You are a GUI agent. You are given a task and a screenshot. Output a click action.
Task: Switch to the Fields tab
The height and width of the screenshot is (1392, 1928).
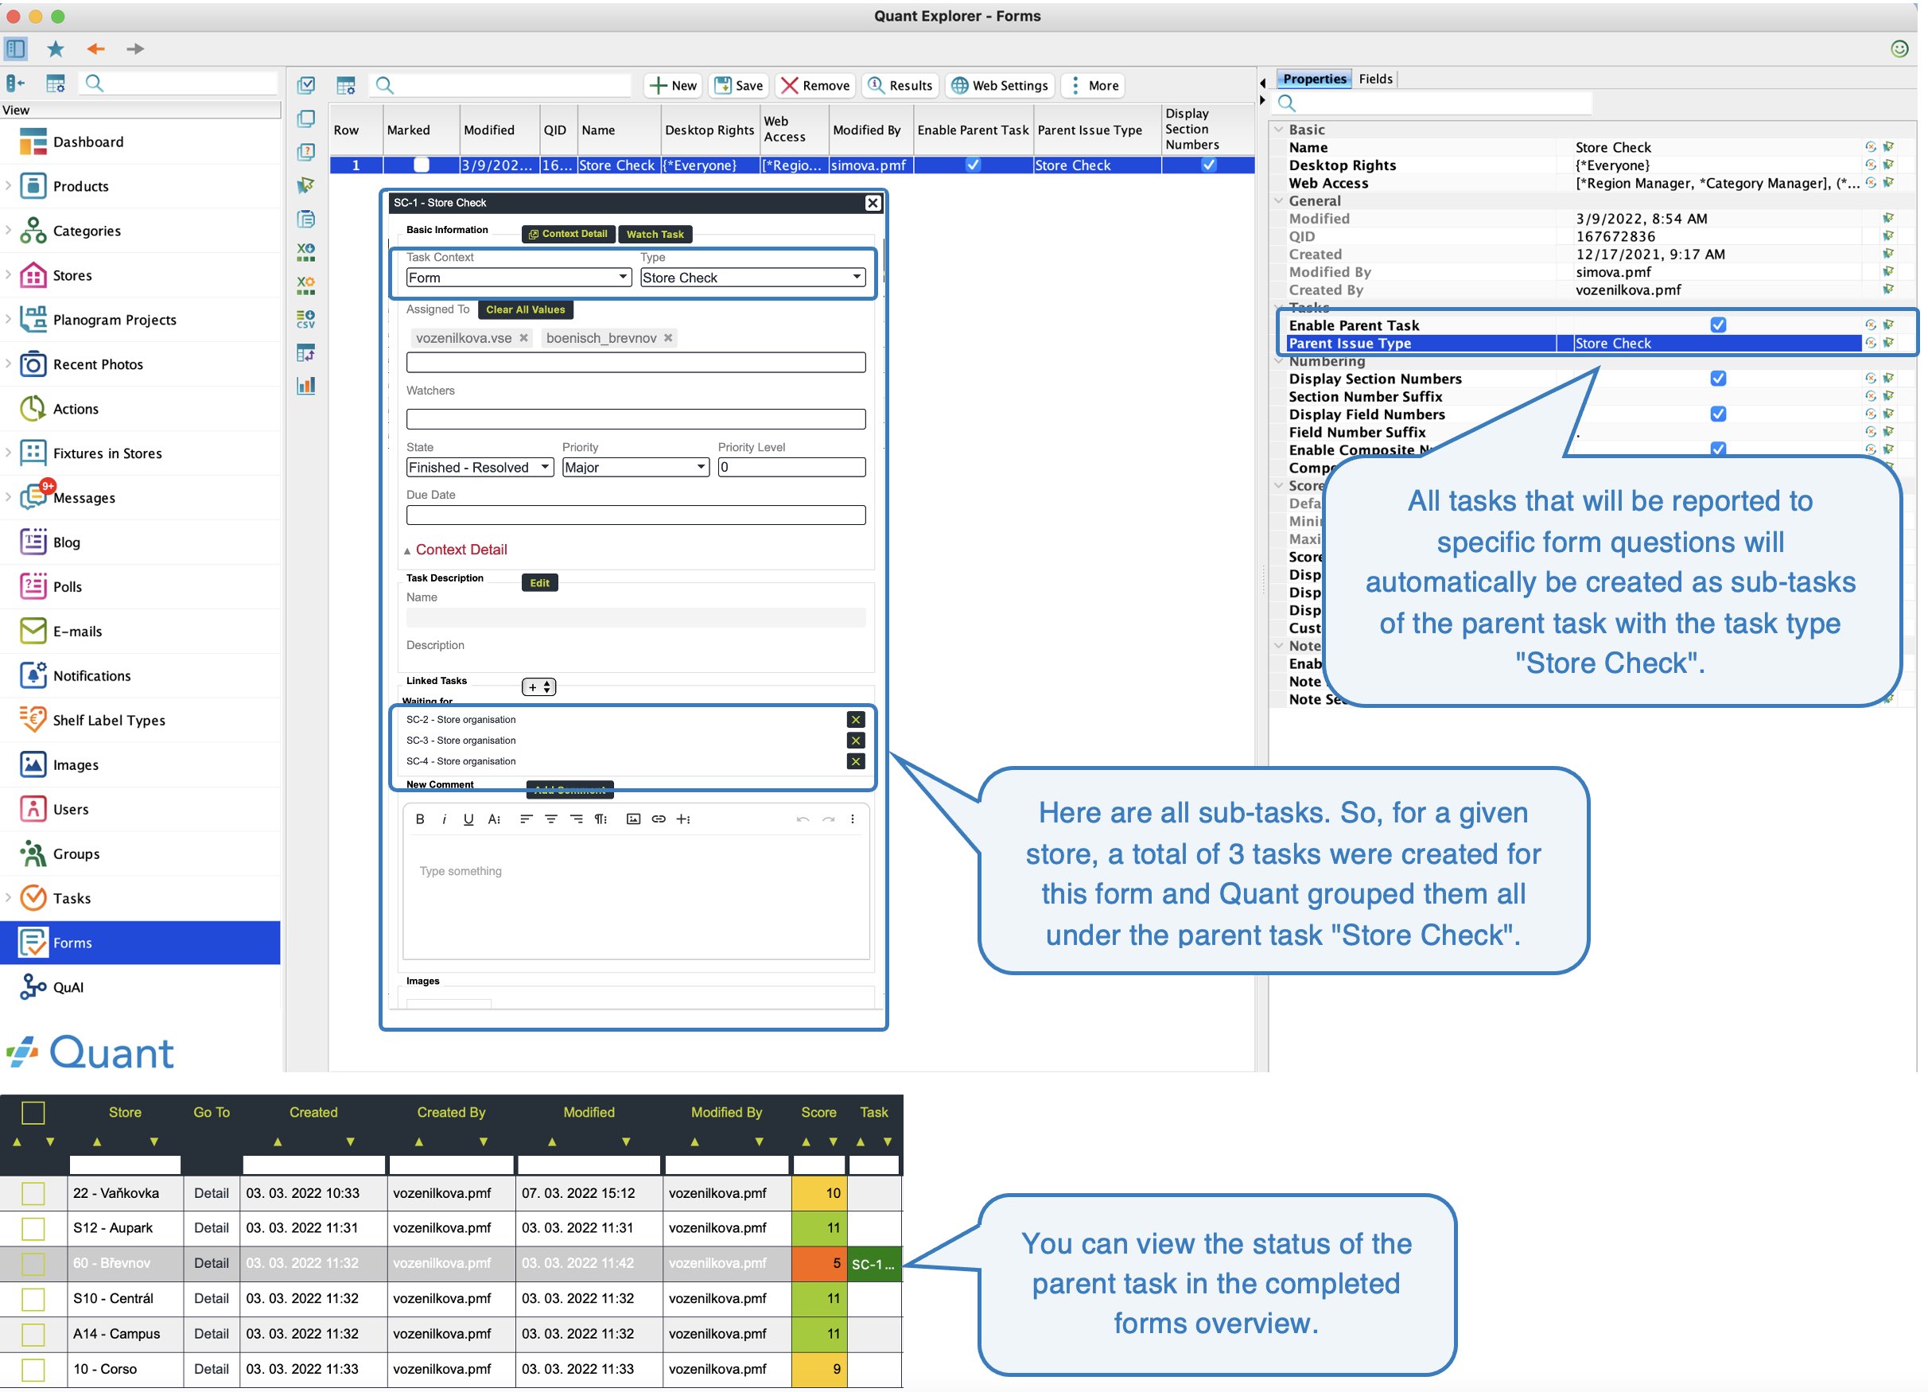(x=1374, y=78)
